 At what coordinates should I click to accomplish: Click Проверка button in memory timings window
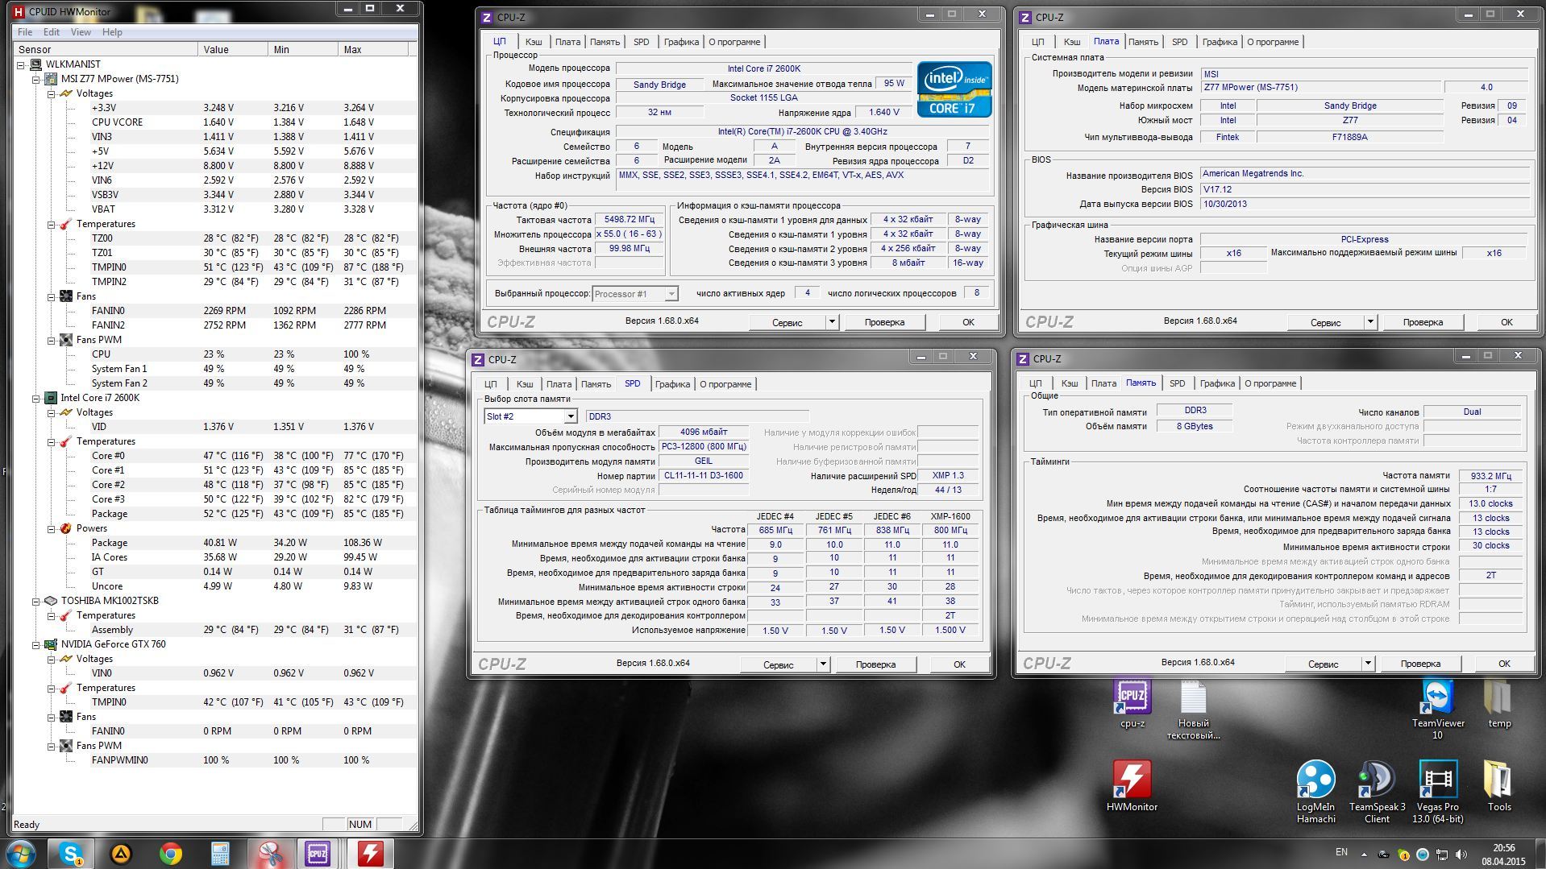coord(1420,664)
